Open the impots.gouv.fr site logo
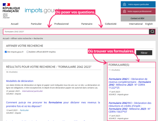The height and width of the screenshot is (121, 158). pyautogui.click(x=43, y=10)
